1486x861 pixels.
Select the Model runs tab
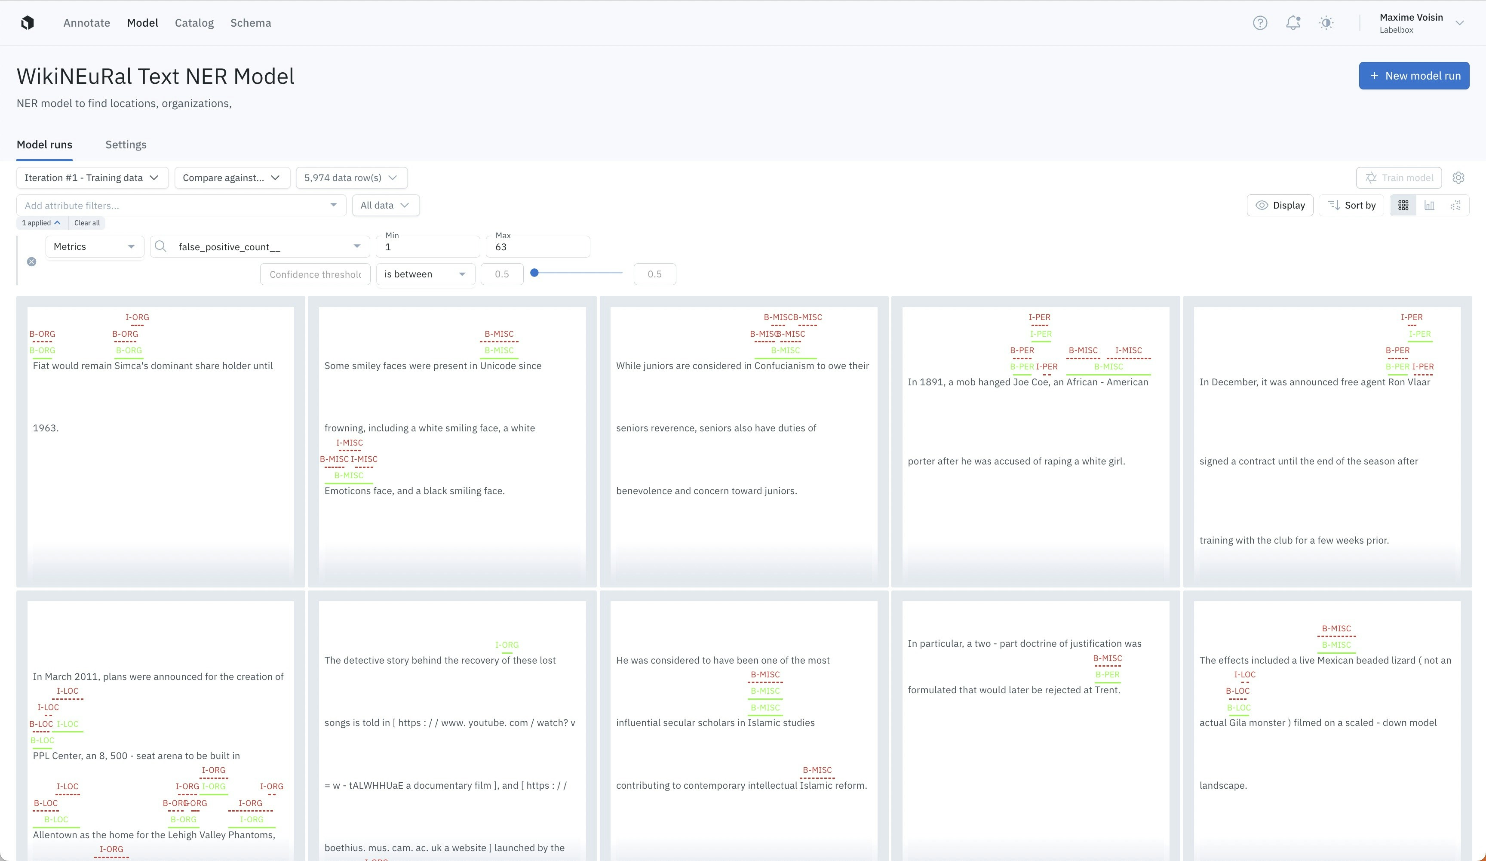click(44, 145)
